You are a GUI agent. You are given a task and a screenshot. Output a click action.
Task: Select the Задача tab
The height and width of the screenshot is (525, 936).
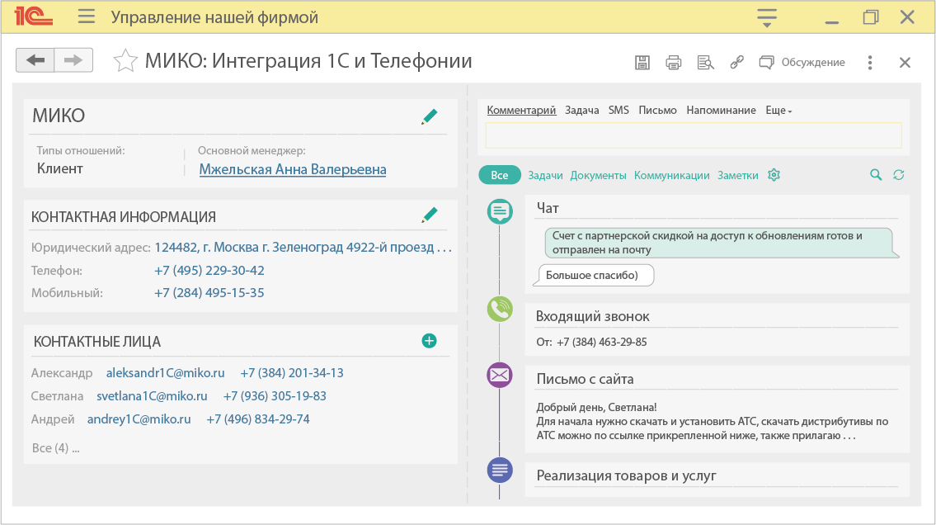582,110
